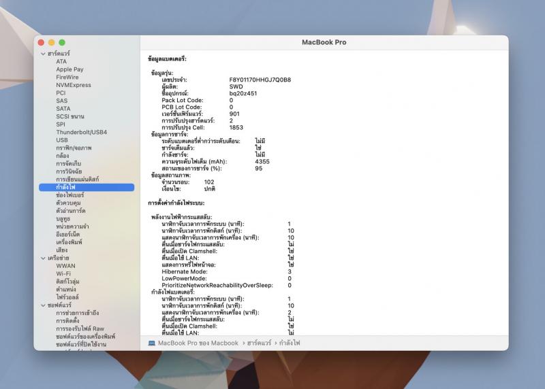
Task: Select ATA in the sidebar
Action: 61,61
